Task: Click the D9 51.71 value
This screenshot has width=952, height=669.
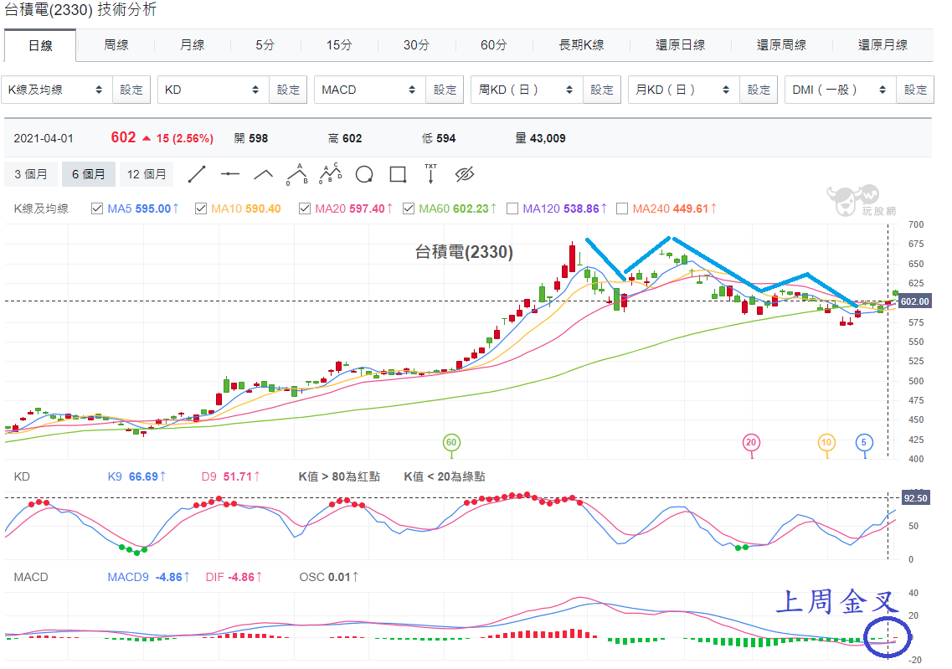Action: click(x=231, y=476)
